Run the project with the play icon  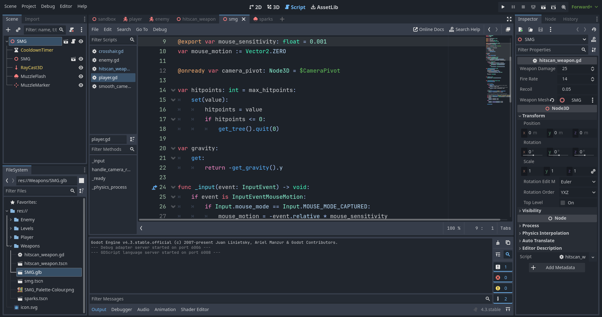503,7
